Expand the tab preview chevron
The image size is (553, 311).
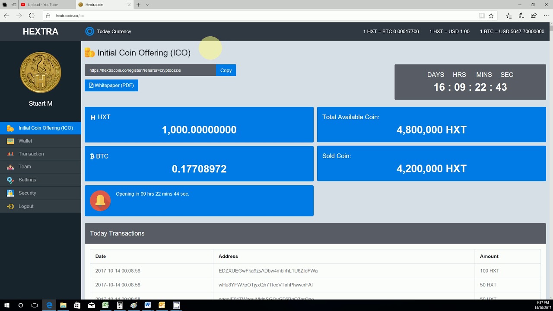click(x=148, y=5)
